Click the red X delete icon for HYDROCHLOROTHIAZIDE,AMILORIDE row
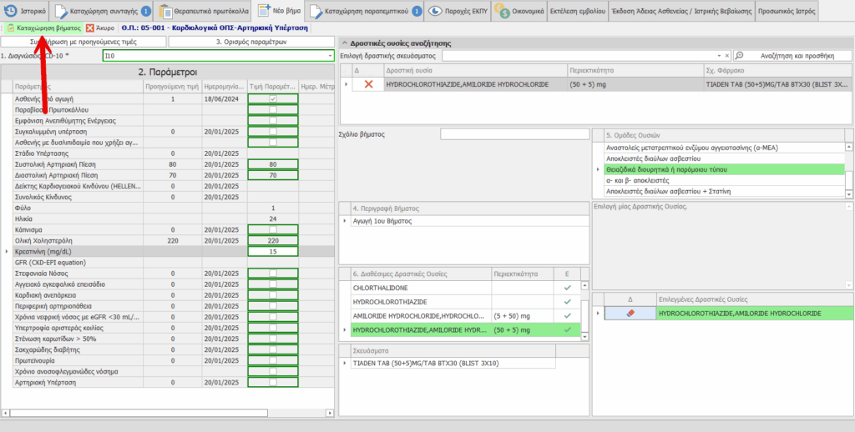This screenshot has height=432, width=855. [x=367, y=85]
